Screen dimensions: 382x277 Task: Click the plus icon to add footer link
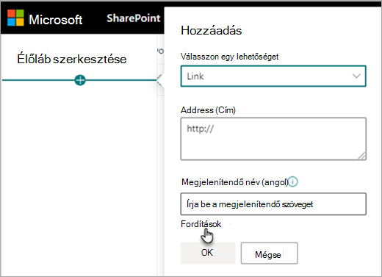coord(80,80)
